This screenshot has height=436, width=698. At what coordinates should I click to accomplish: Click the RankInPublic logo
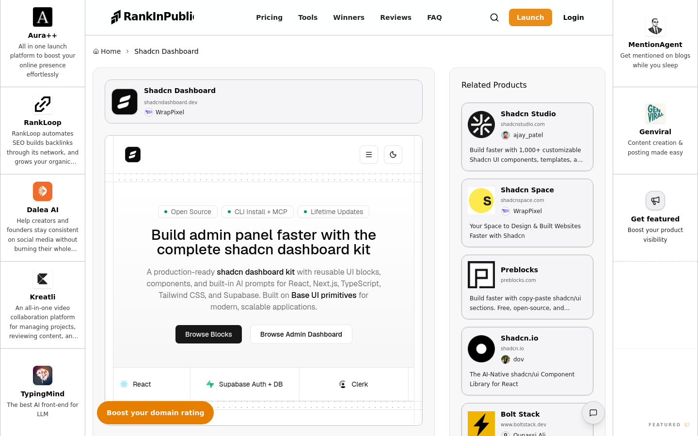152,17
